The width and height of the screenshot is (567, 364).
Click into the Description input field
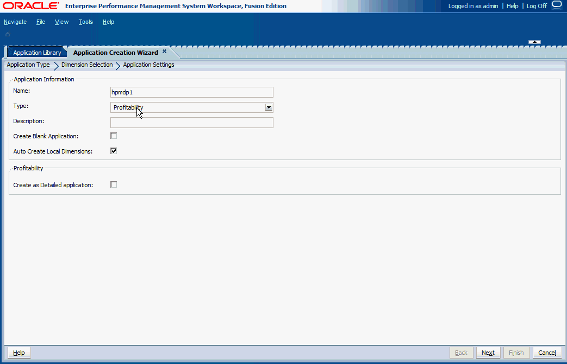tap(192, 123)
